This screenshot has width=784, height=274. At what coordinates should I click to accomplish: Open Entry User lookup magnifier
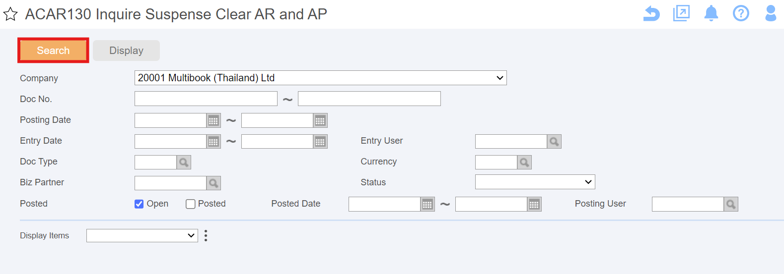(554, 141)
